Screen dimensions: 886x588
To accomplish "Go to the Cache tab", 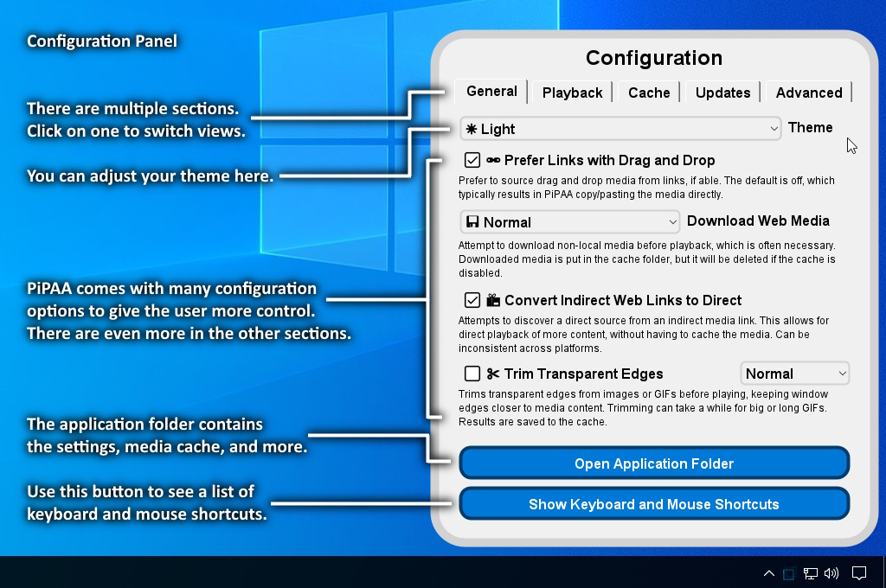I will pos(649,93).
